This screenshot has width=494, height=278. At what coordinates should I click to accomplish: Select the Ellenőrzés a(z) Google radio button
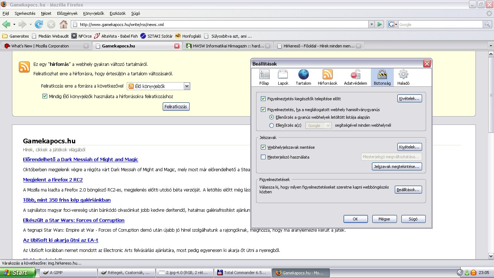tap(271, 125)
